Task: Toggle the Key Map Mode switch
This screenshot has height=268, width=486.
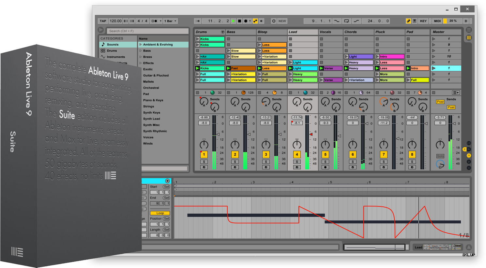Action: (423, 21)
